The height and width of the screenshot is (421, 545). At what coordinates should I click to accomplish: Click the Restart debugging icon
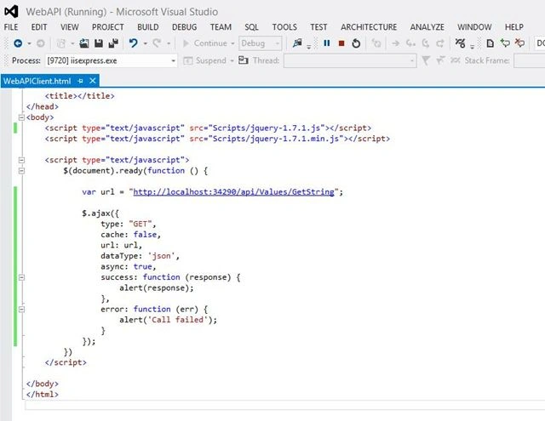click(356, 43)
